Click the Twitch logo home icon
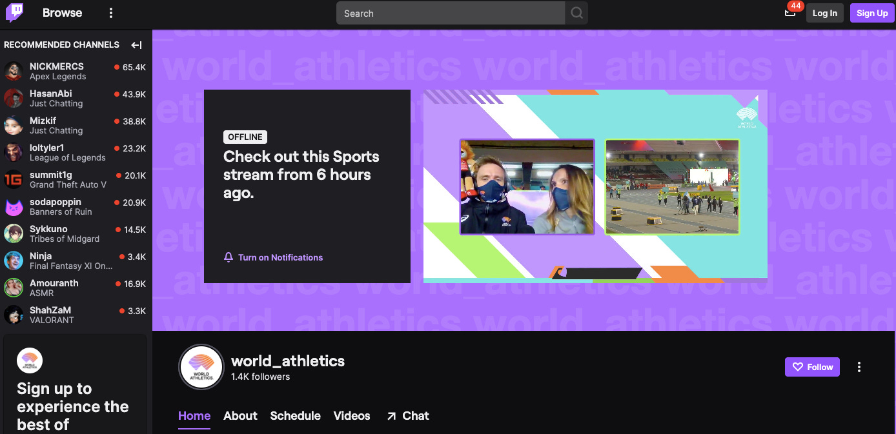Screen dimensions: 896x434 (15, 13)
